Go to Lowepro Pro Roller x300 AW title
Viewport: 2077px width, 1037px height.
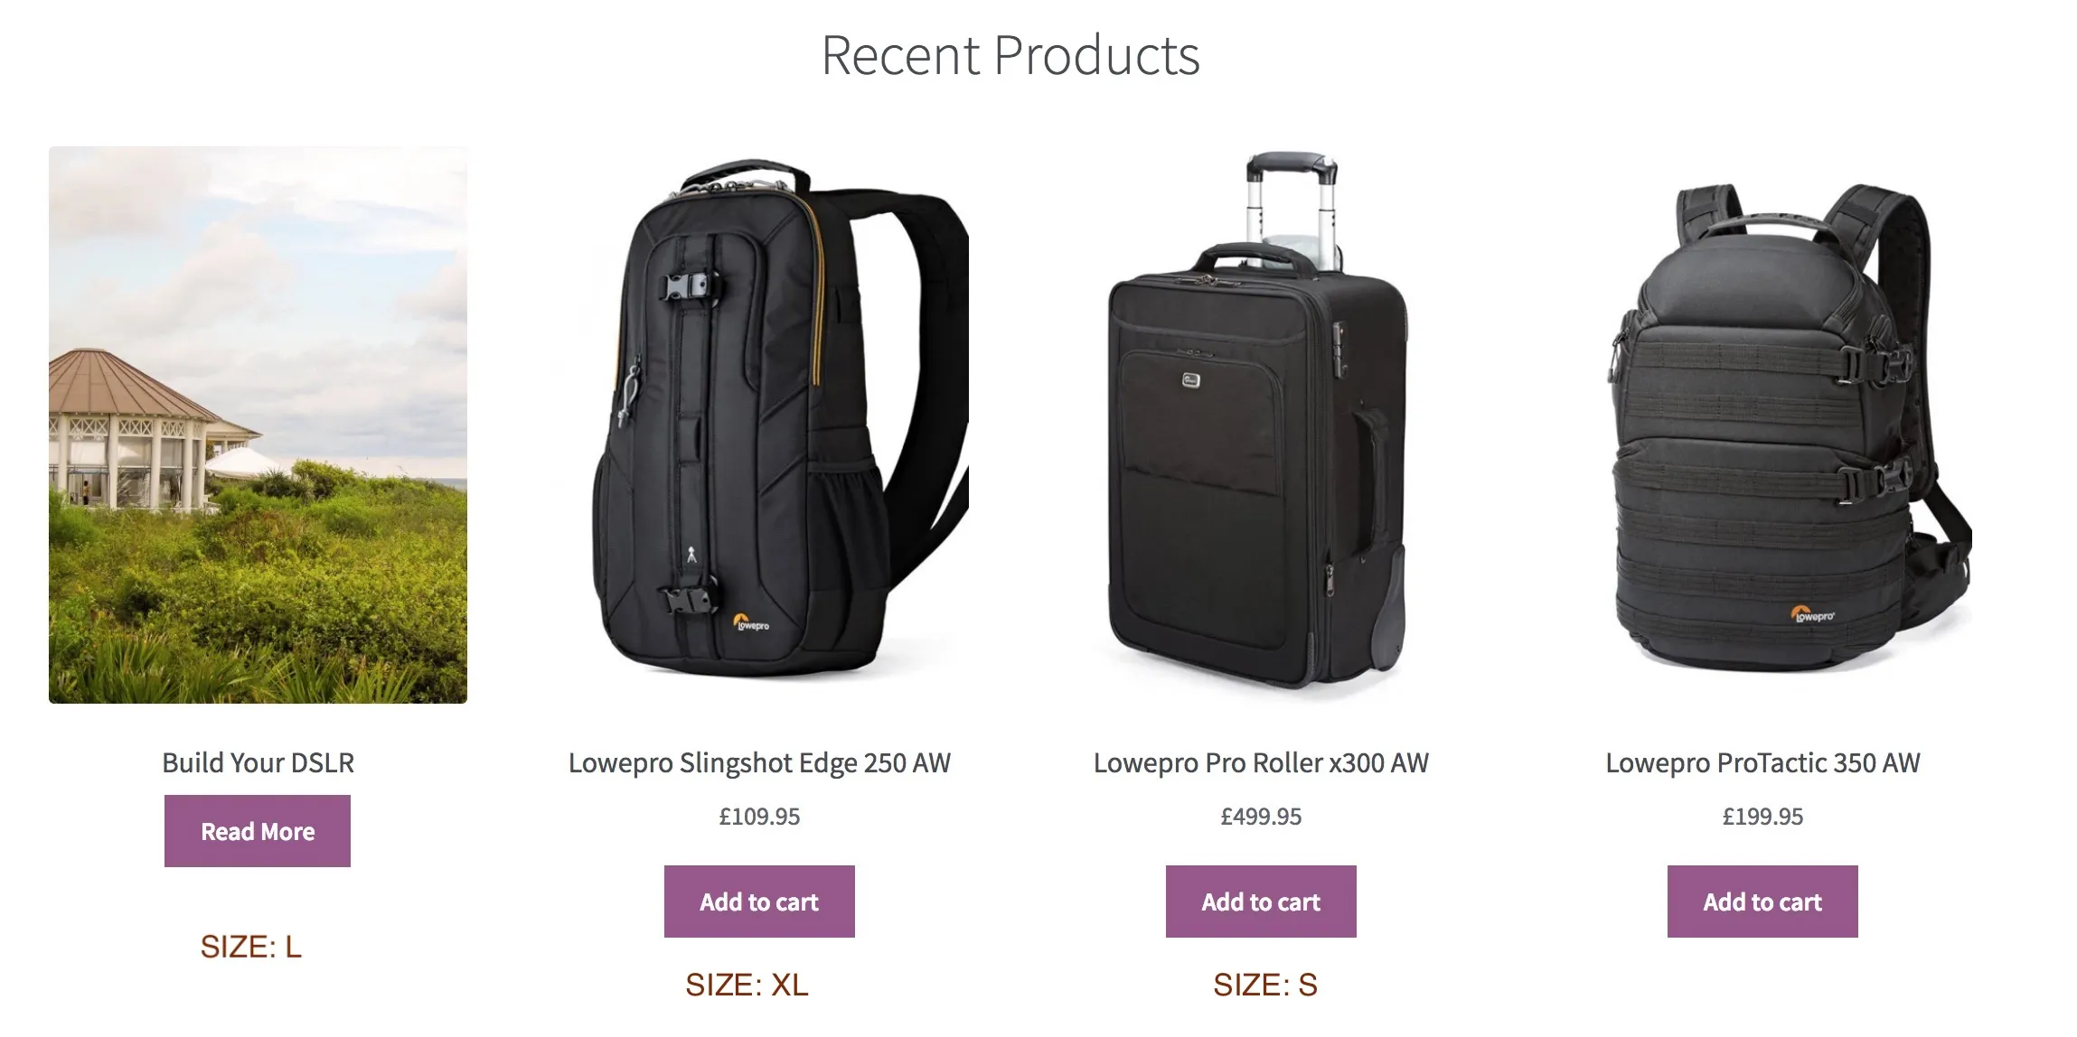click(1261, 763)
